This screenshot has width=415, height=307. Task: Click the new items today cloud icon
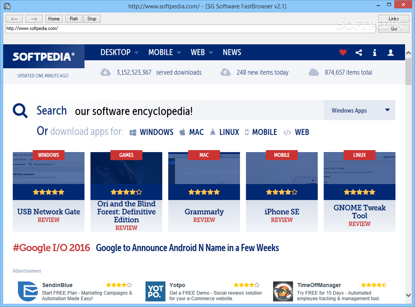point(226,72)
